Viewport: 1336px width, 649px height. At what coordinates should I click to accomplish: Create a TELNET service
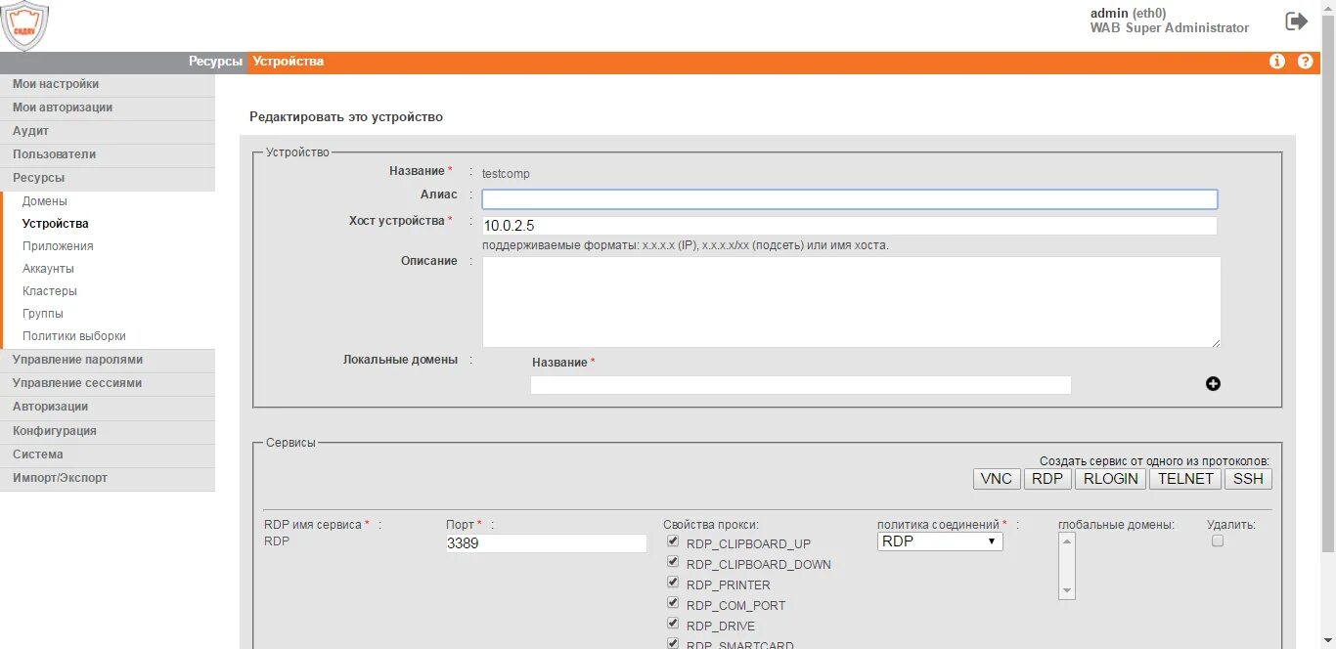(x=1185, y=479)
